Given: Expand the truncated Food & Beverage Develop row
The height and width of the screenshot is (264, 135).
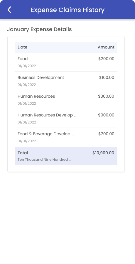Looking at the screenshot, I should 66,137.
